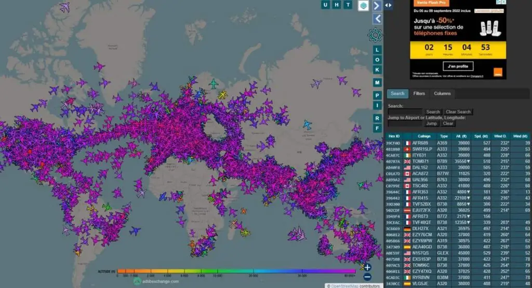Click the Clear Search button
Image resolution: width=532 pixels, height=288 pixels.
[x=458, y=112]
